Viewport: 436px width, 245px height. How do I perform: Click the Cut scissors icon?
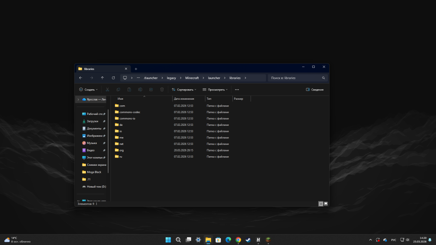107,90
